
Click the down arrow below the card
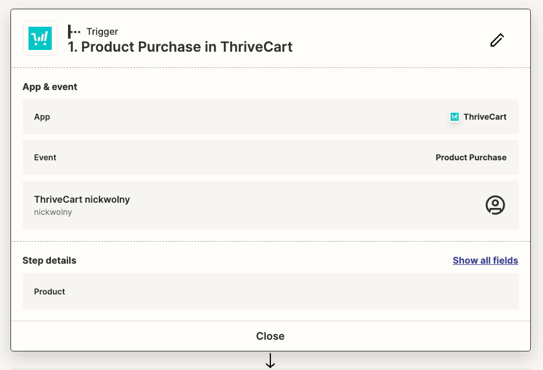coord(270,361)
